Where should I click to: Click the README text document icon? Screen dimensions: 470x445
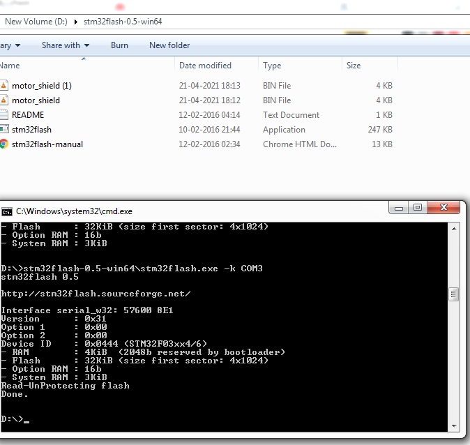point(3,115)
